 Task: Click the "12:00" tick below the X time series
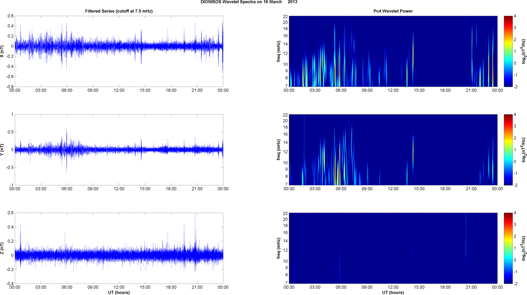(x=119, y=91)
